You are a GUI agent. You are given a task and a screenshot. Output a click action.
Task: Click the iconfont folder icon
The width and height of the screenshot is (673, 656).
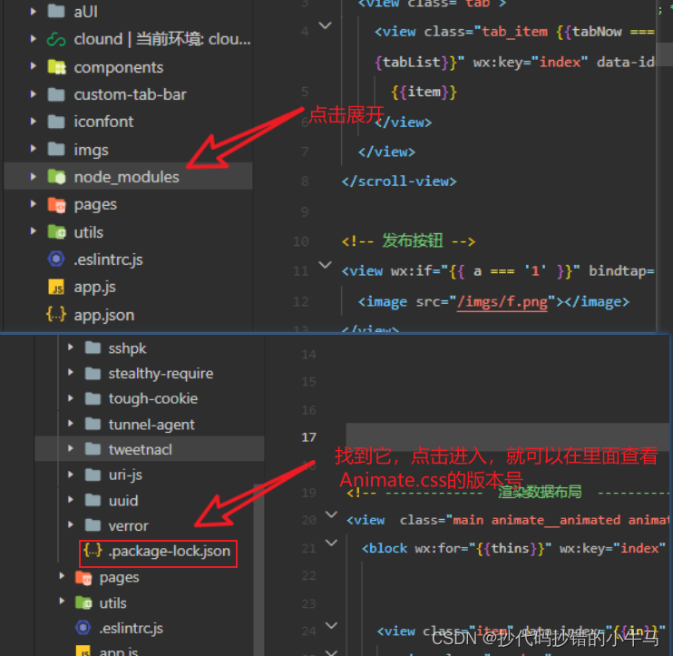[56, 122]
